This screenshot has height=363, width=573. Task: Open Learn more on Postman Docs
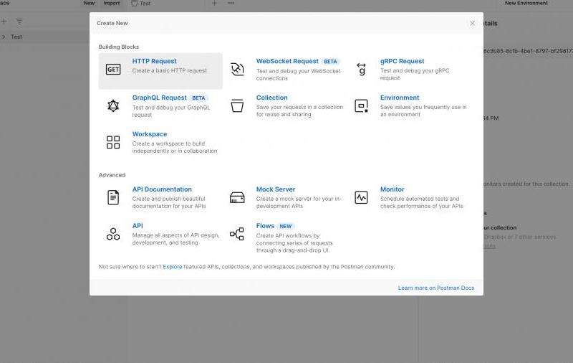click(x=436, y=288)
